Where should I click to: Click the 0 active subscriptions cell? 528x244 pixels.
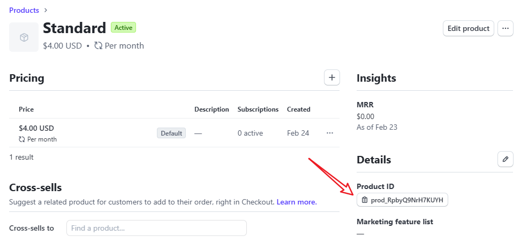coord(250,133)
